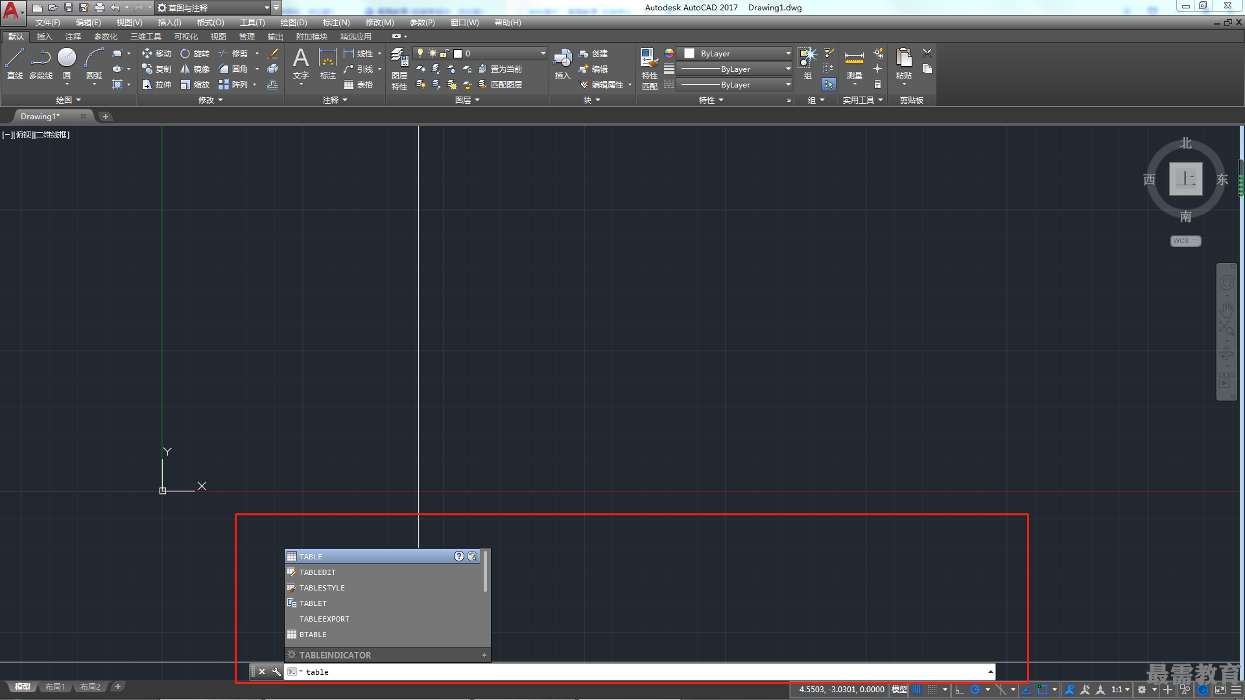
Task: Toggle snap mode dotted-grid icon
Action: tap(932, 690)
